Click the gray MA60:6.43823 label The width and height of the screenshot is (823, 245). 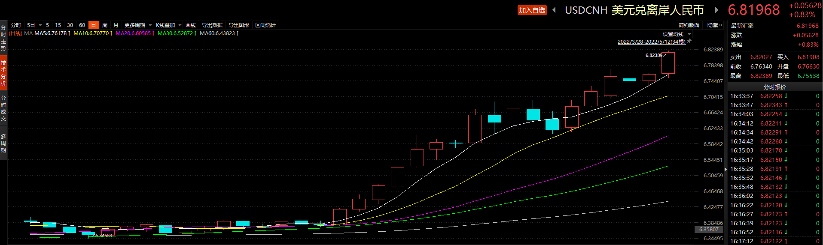(219, 33)
